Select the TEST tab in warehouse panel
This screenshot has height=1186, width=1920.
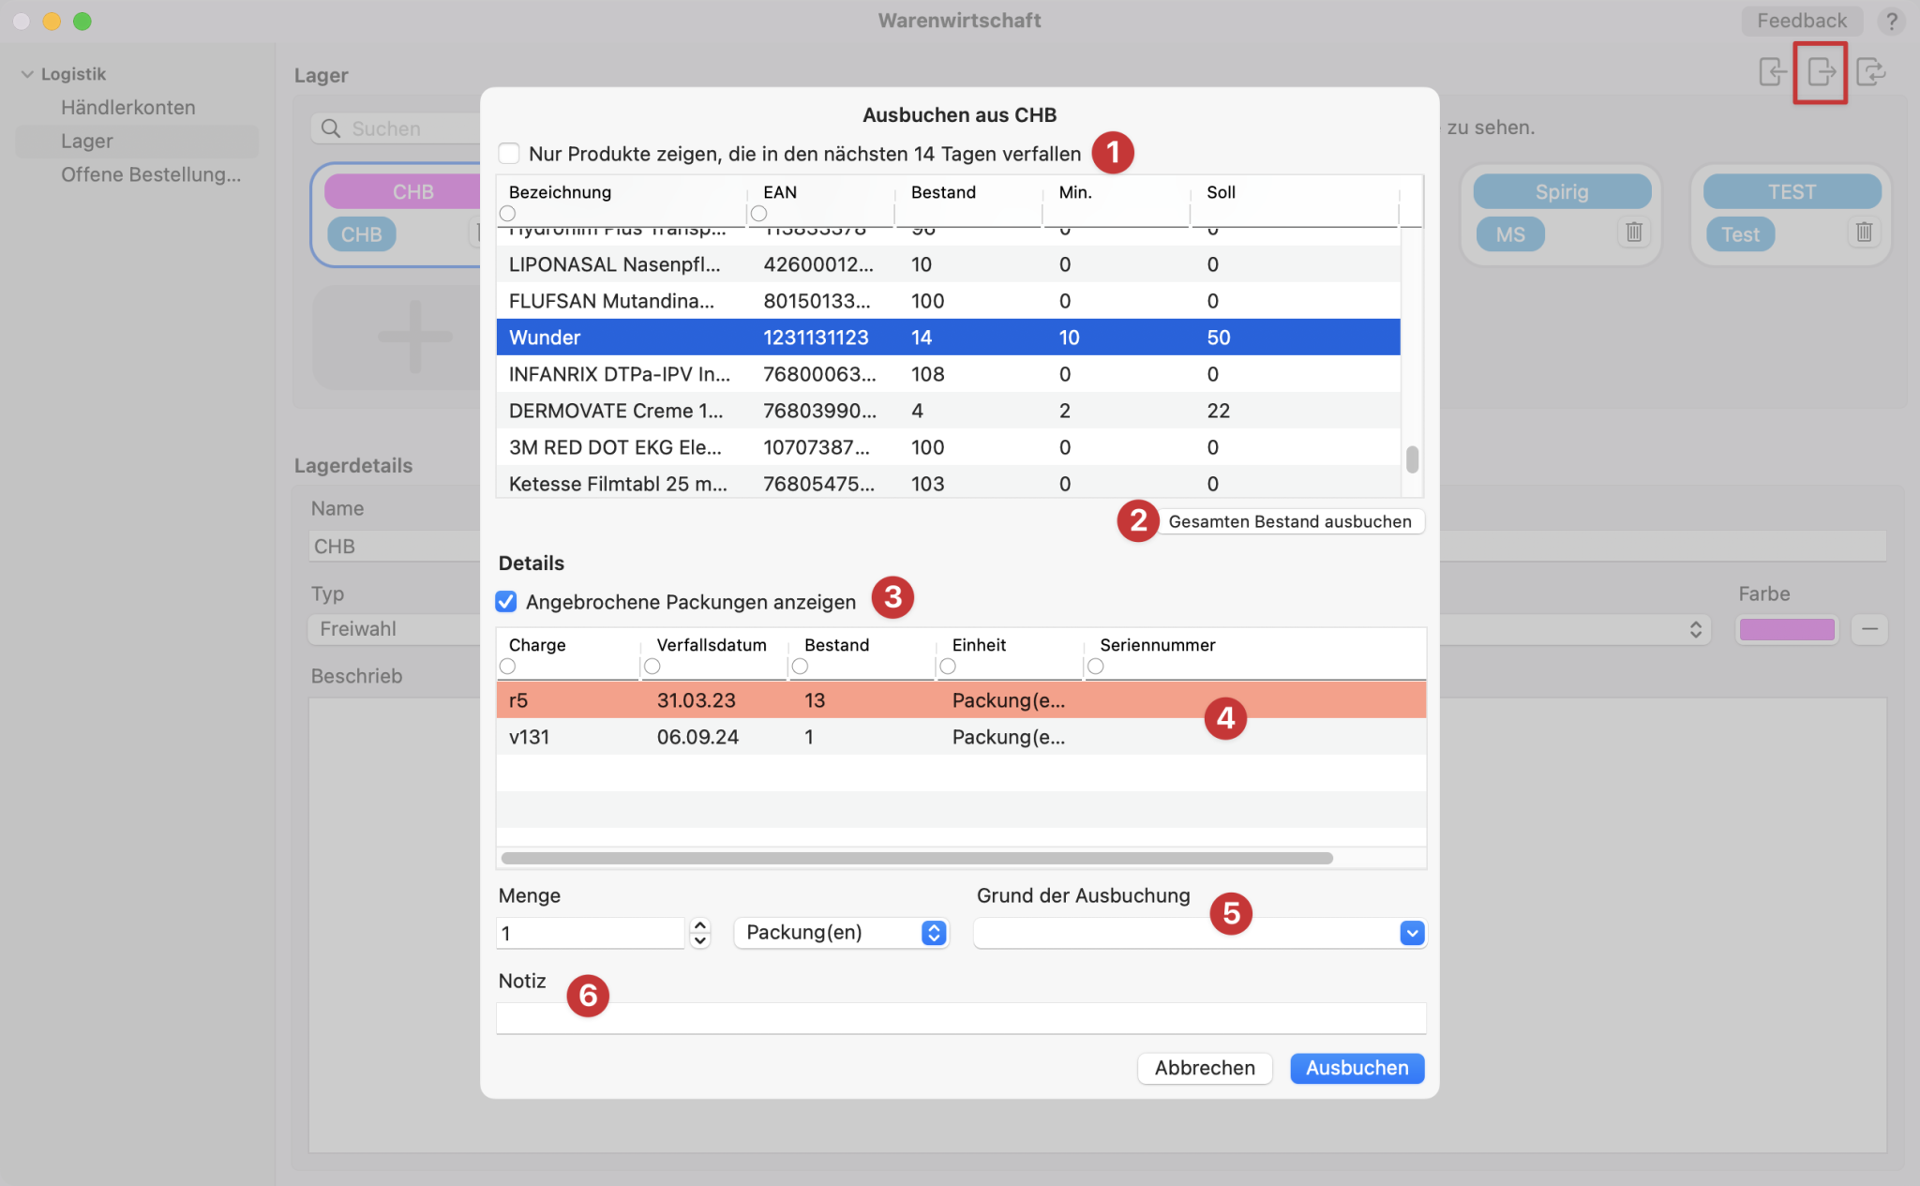tap(1792, 190)
